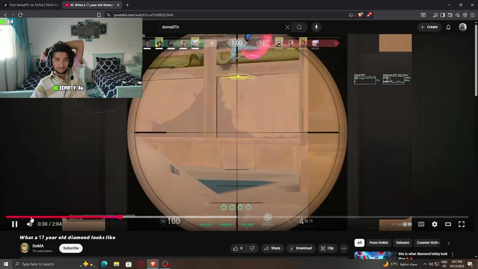The height and width of the screenshot is (269, 478).
Task: Open options menu for diamond lobby video
Action: point(453,254)
